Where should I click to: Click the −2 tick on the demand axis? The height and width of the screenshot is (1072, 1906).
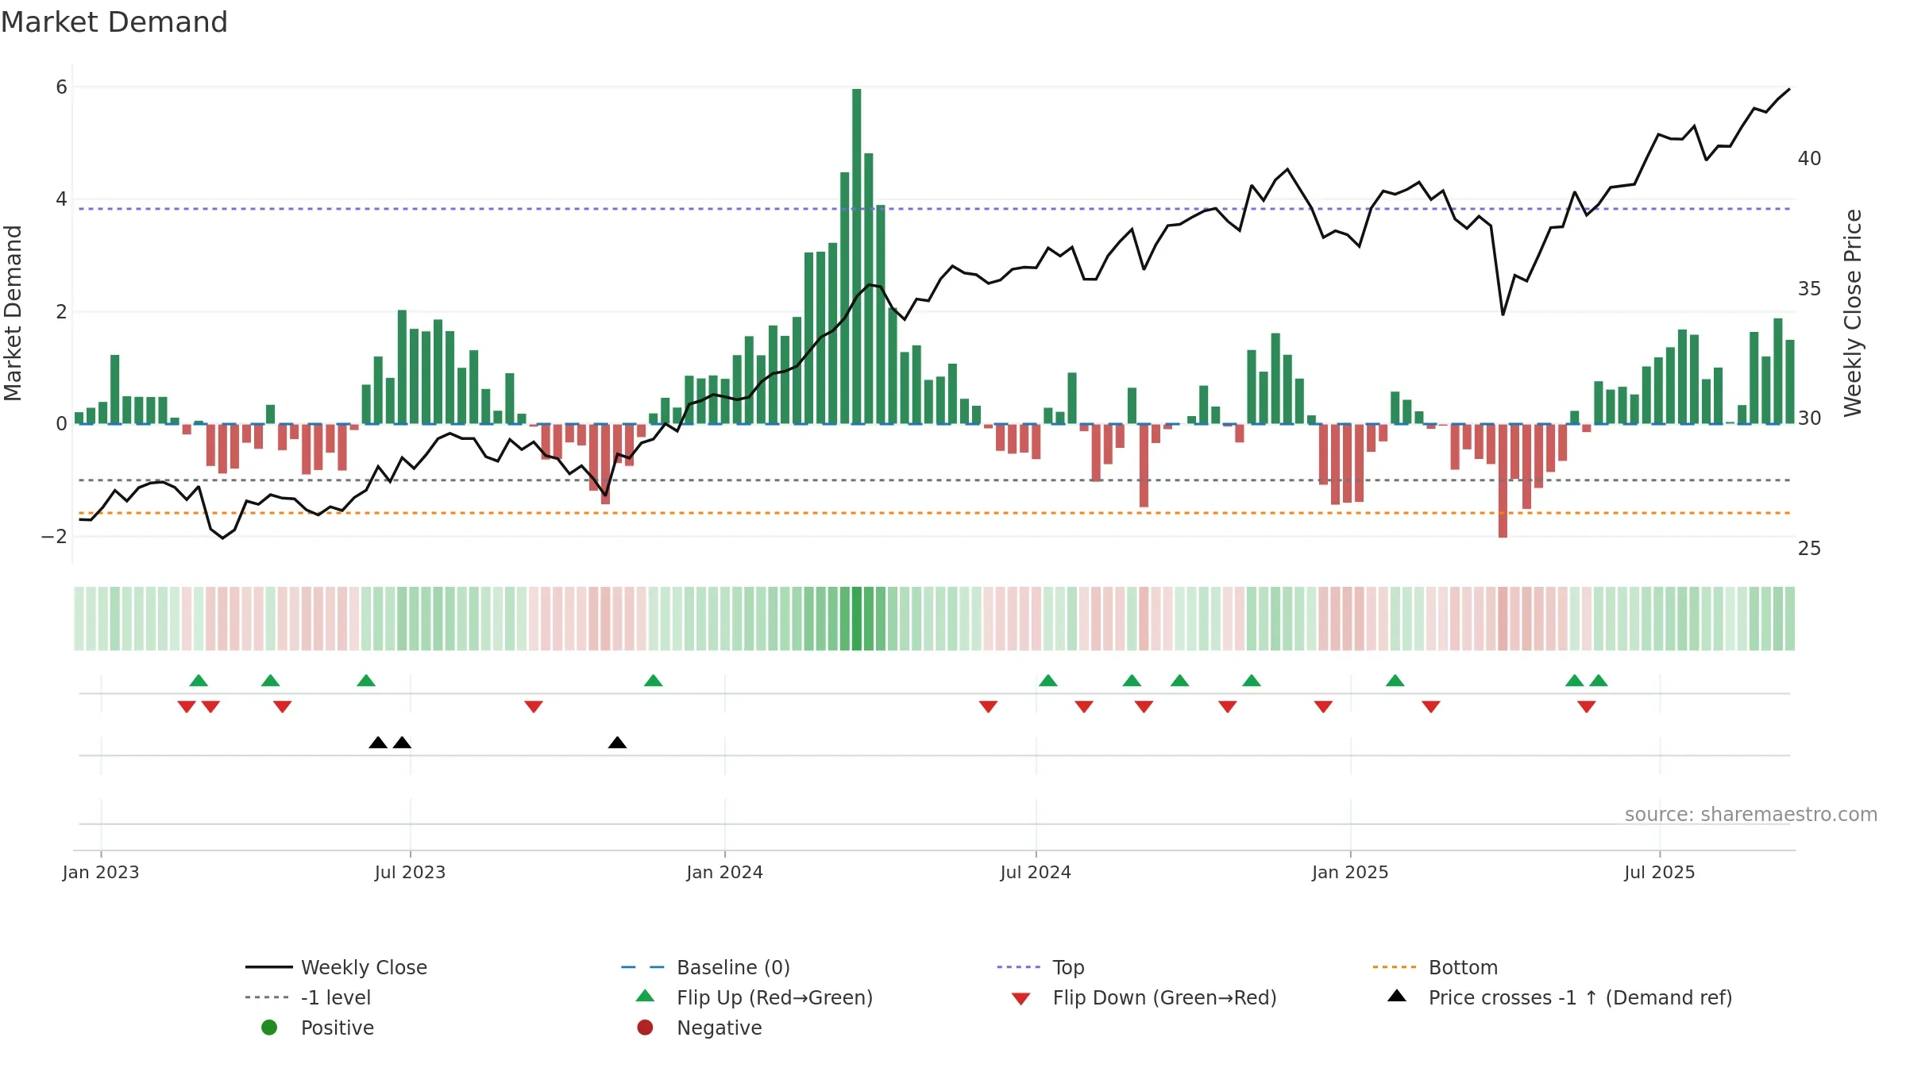coord(54,537)
